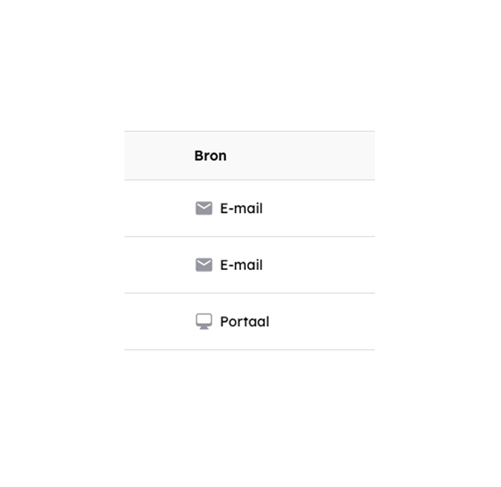Click the word Portaal
This screenshot has width=501, height=487.
point(244,321)
